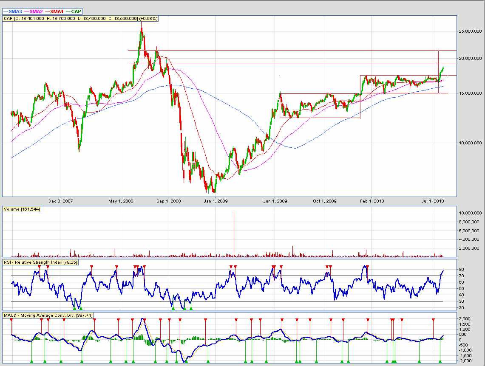Open the MACD panel title label
Screen dimensions: 485x366
(x=48, y=315)
